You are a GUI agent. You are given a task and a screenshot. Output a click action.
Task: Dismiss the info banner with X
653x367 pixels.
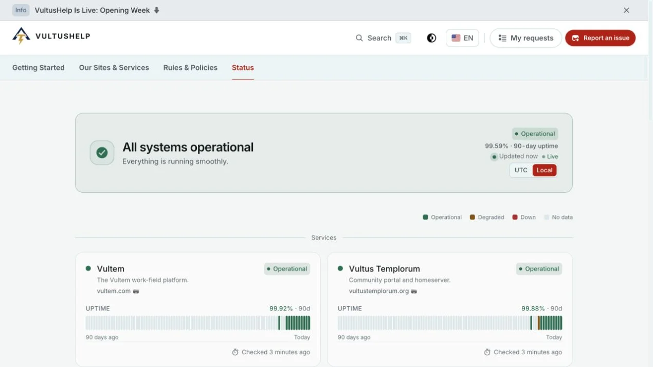[x=626, y=10]
